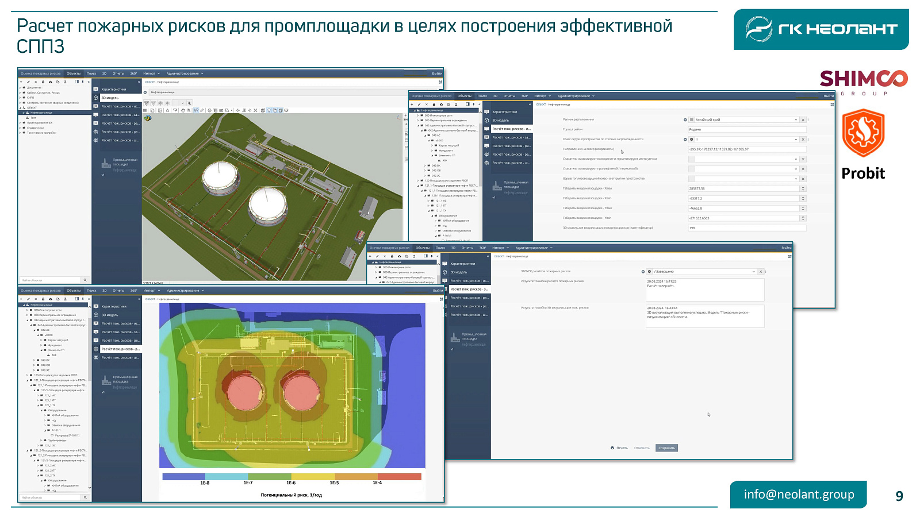Select Характеристики in bottom-left window sidebar
The image size is (920, 517).
[114, 306]
